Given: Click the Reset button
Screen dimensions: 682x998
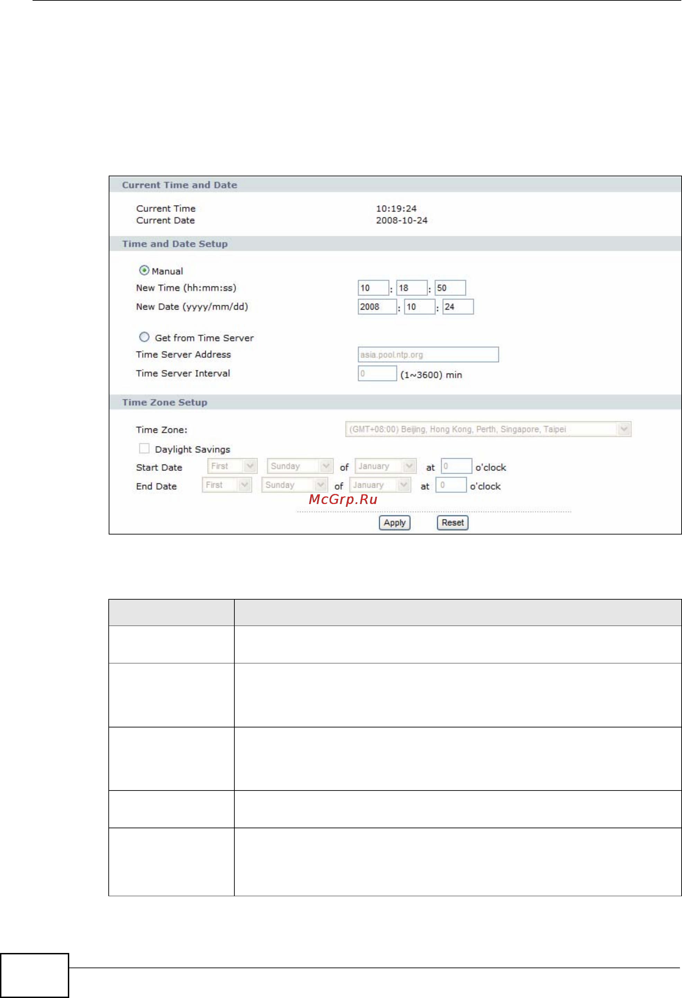Looking at the screenshot, I should click(x=453, y=523).
